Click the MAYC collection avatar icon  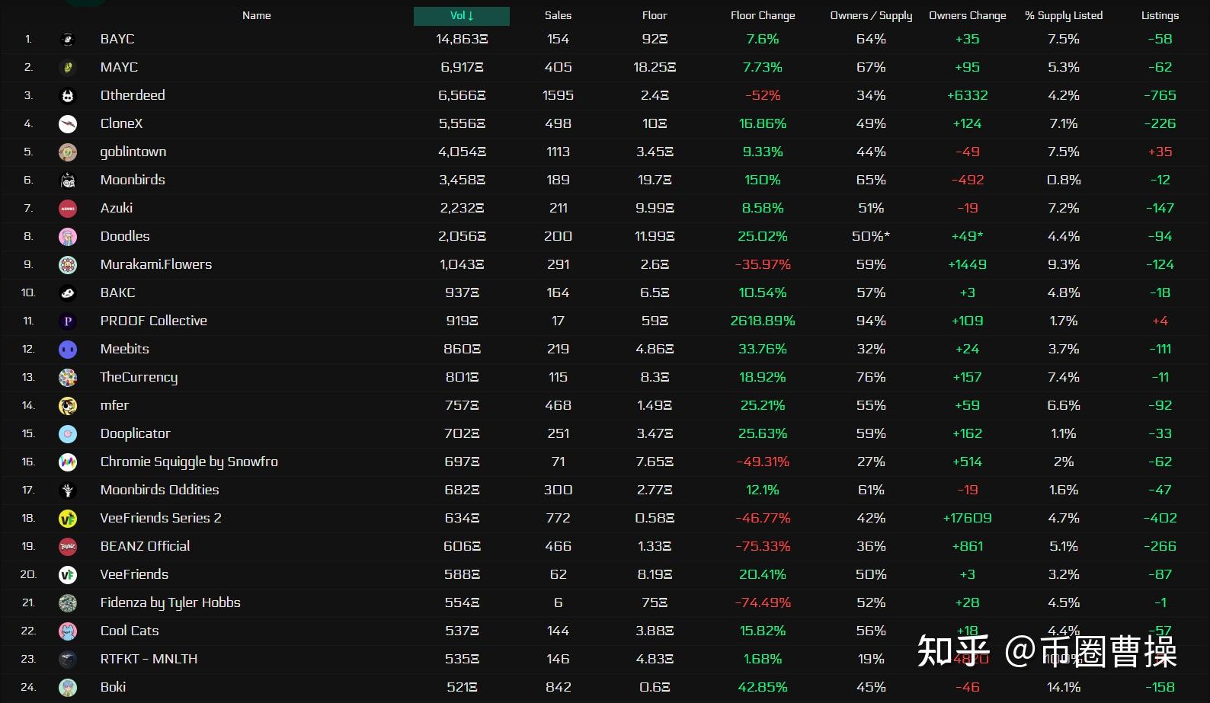pos(68,68)
